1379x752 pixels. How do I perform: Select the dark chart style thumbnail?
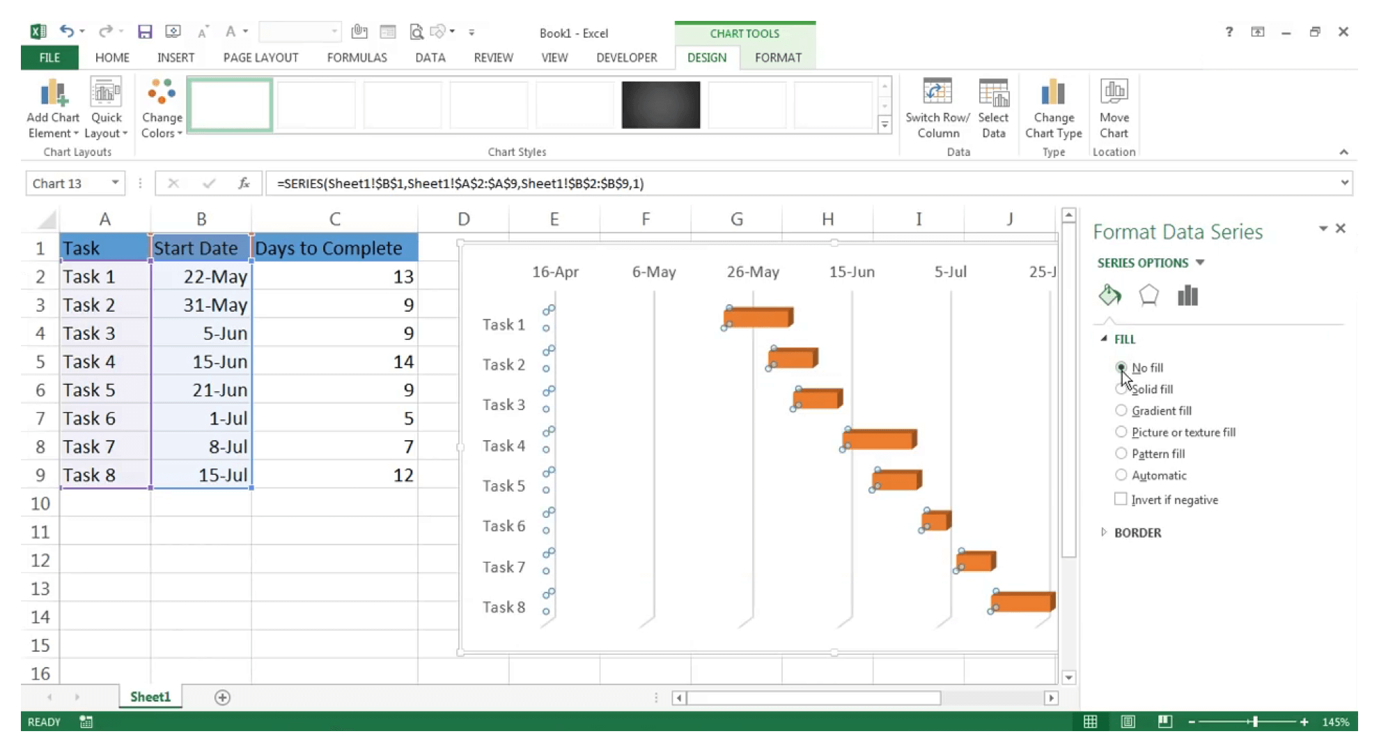(660, 104)
